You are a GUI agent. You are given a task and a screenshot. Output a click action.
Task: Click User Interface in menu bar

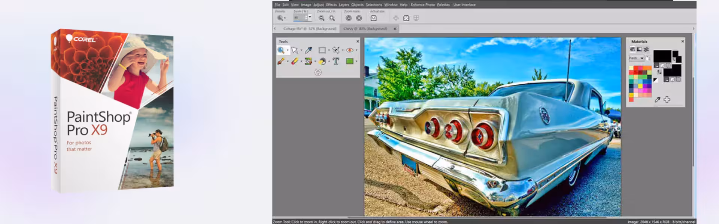click(x=464, y=5)
